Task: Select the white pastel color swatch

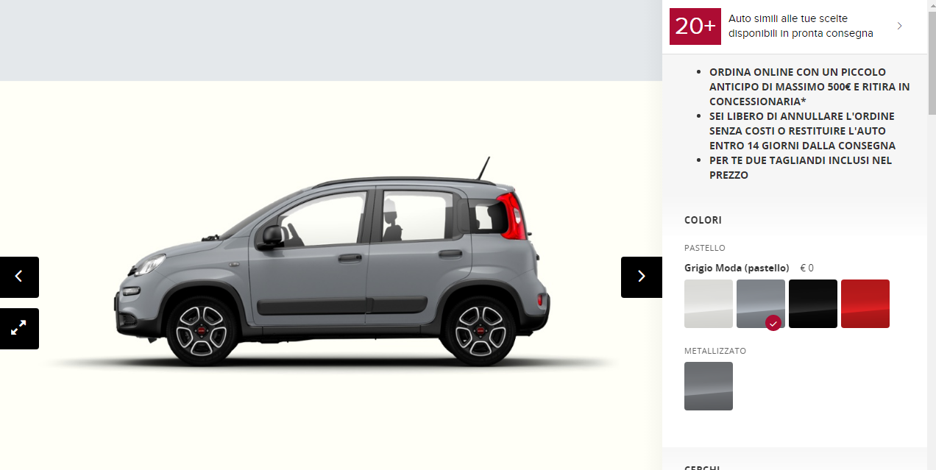Action: pos(709,304)
